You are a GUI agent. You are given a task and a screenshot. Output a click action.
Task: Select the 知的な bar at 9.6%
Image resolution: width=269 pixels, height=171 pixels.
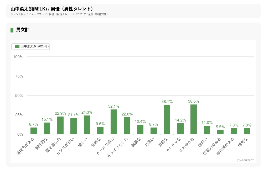(100, 131)
